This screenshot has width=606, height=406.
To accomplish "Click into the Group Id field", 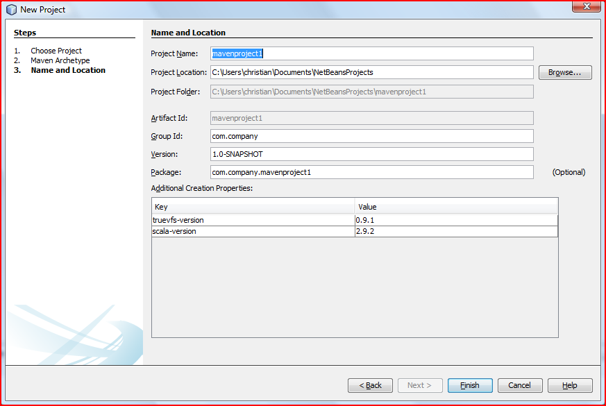I will (371, 136).
